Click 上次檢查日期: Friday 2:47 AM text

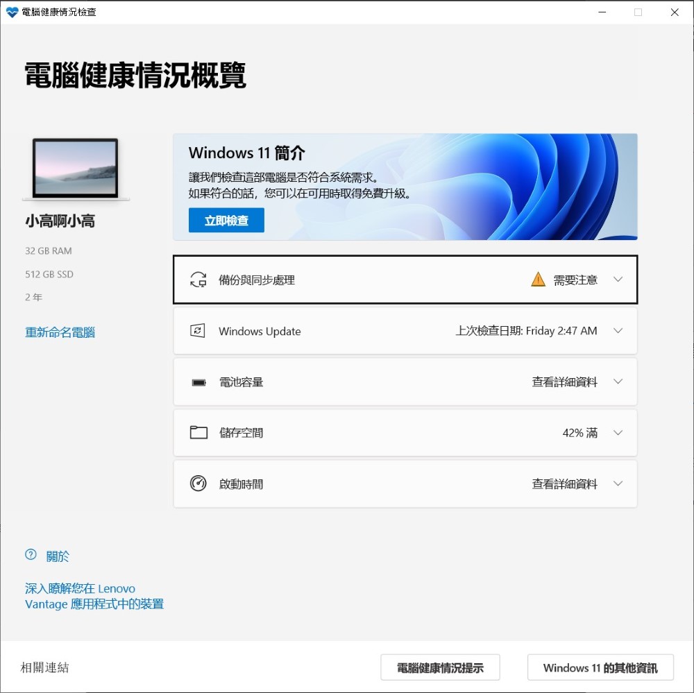[x=526, y=331]
